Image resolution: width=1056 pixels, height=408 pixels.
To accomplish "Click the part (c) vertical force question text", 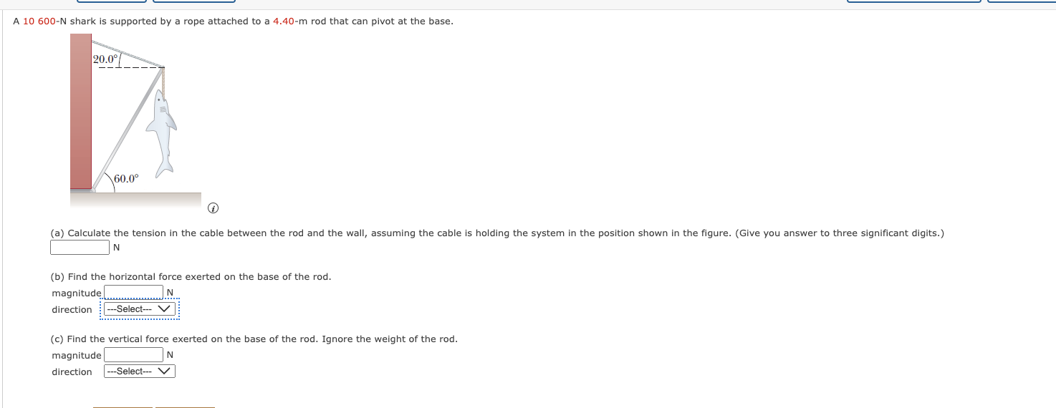I will click(x=254, y=339).
